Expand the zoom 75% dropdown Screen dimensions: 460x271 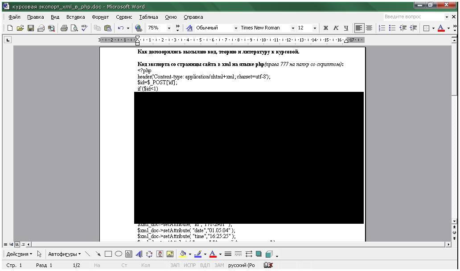click(x=169, y=28)
